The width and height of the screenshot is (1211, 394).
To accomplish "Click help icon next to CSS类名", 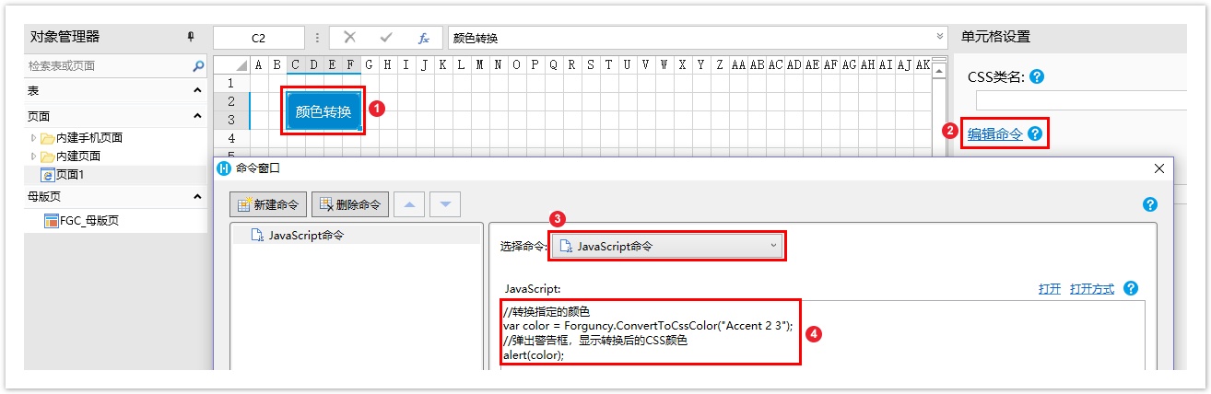I will tap(1037, 76).
